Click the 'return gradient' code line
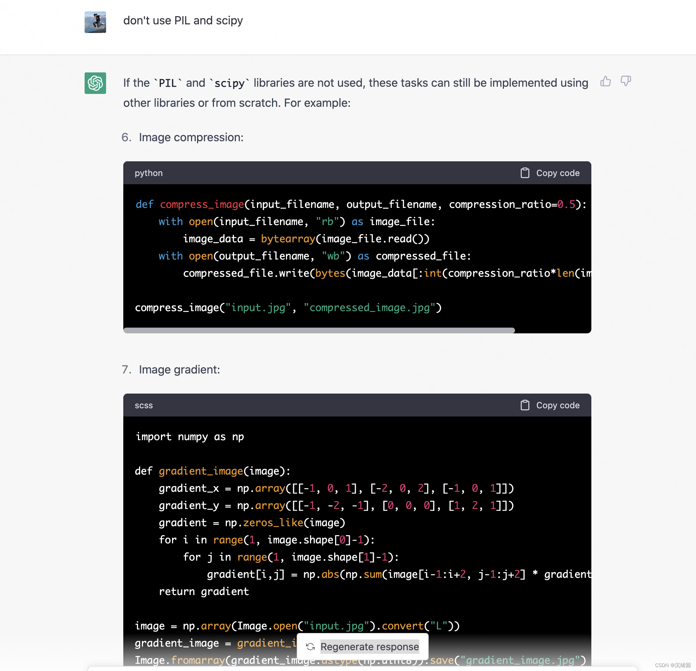Image resolution: width=696 pixels, height=671 pixels. click(204, 591)
